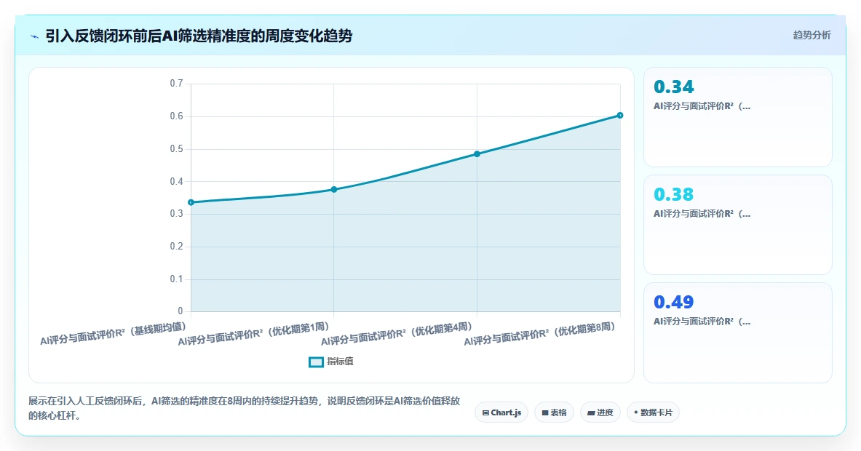Select the 表格 tag chip

554,412
